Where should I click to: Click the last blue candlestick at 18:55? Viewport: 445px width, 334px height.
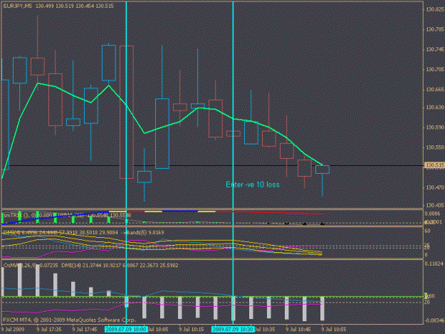coord(323,169)
